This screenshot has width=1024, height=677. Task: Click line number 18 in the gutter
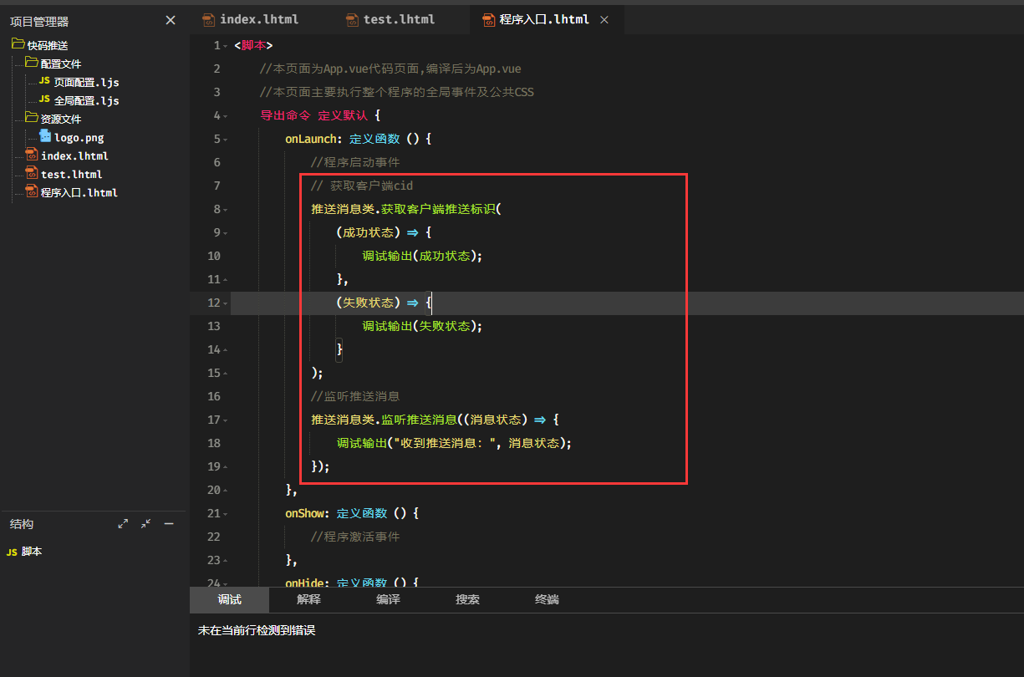[214, 443]
